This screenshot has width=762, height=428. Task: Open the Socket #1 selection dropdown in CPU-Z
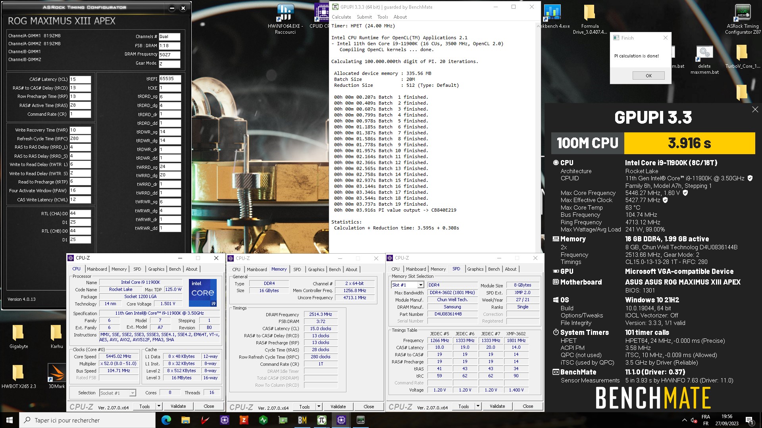click(117, 393)
